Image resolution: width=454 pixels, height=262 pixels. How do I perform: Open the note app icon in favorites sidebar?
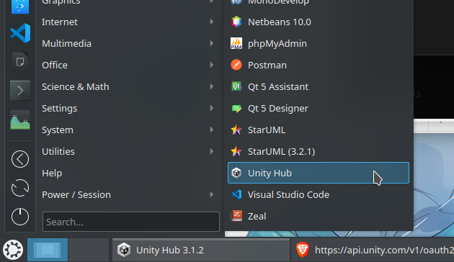coord(20,62)
